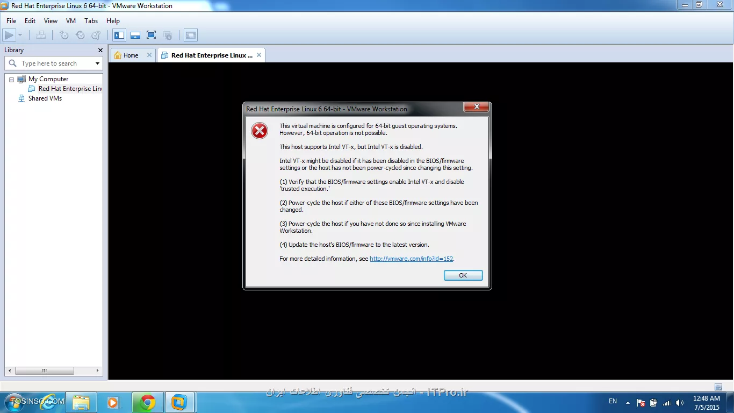Click the status bar message log icon
Image resolution: width=734 pixels, height=413 pixels.
[x=718, y=387]
